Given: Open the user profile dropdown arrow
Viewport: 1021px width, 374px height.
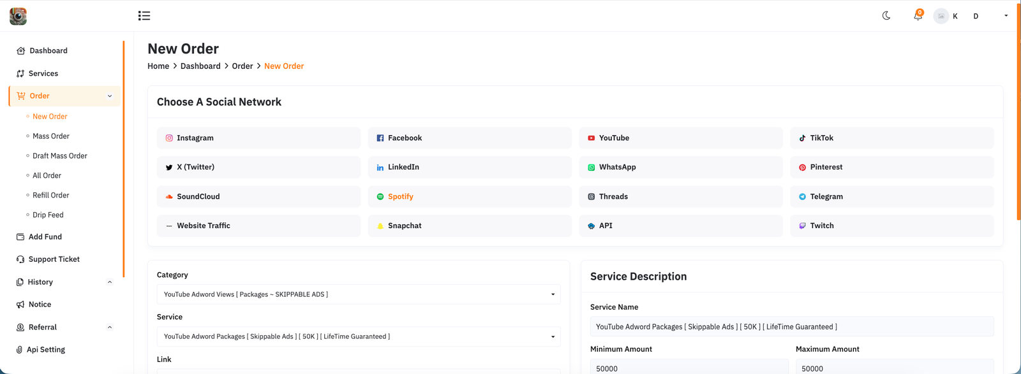Looking at the screenshot, I should pyautogui.click(x=1006, y=16).
